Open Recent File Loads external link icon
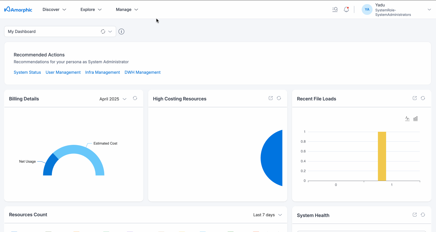436x232 pixels. coord(414,98)
